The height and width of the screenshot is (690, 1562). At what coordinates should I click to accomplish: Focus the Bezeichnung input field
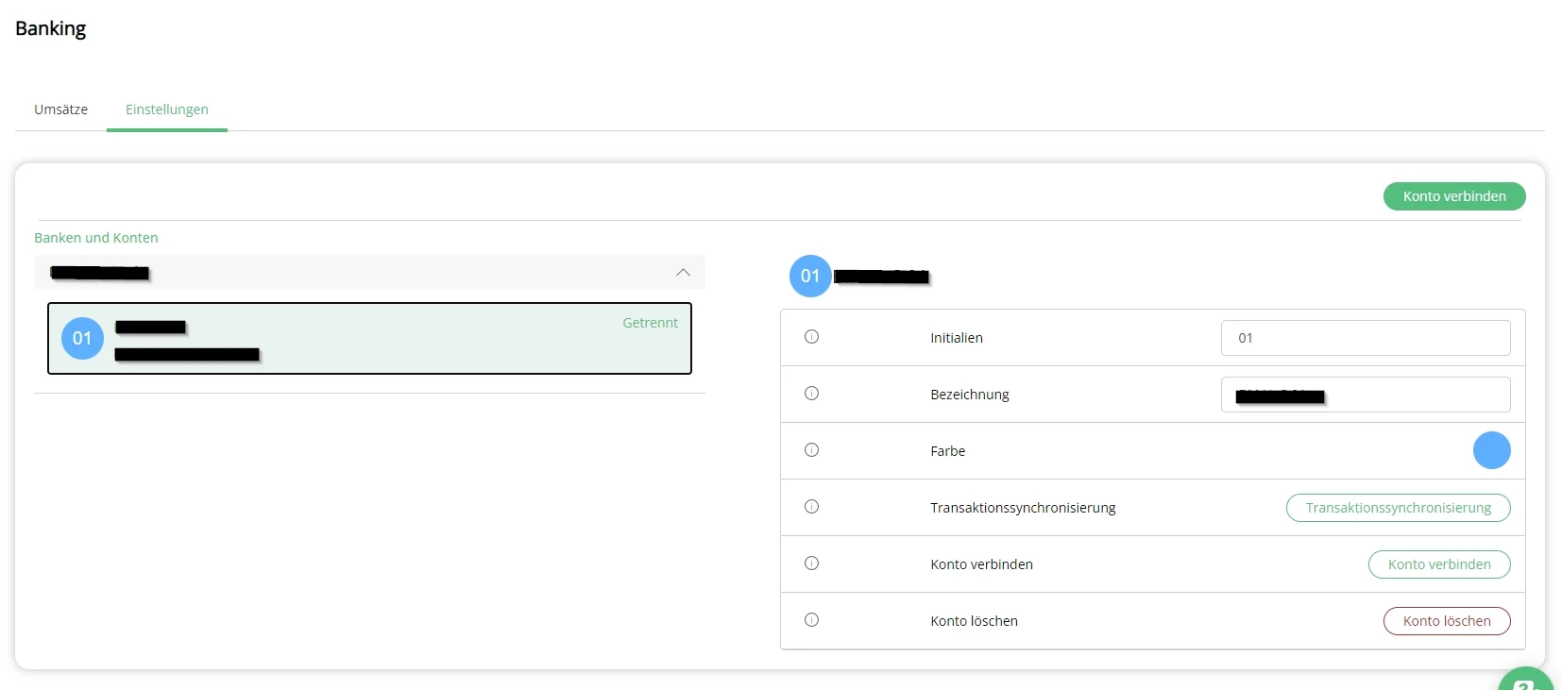[x=1366, y=395]
